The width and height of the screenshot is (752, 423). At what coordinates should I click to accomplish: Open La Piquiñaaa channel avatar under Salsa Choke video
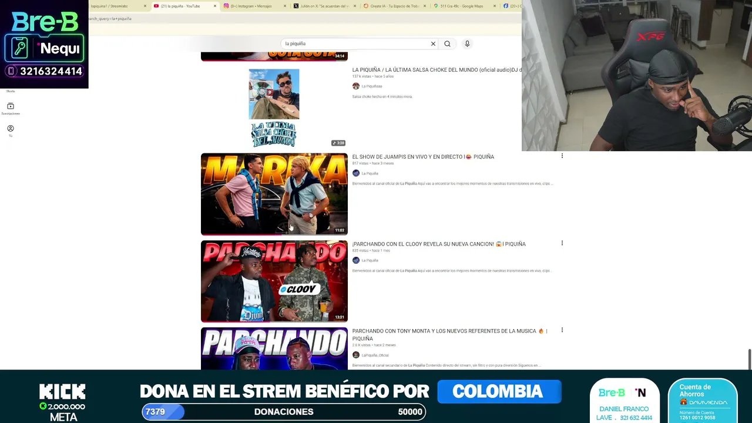pos(355,86)
